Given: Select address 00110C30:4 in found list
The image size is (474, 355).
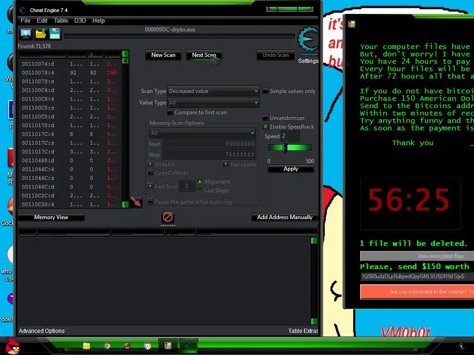Looking at the screenshot, I should (x=70, y=204).
